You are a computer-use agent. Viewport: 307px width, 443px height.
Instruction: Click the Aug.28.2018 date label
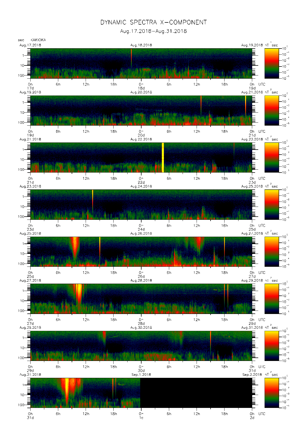click(x=141, y=280)
